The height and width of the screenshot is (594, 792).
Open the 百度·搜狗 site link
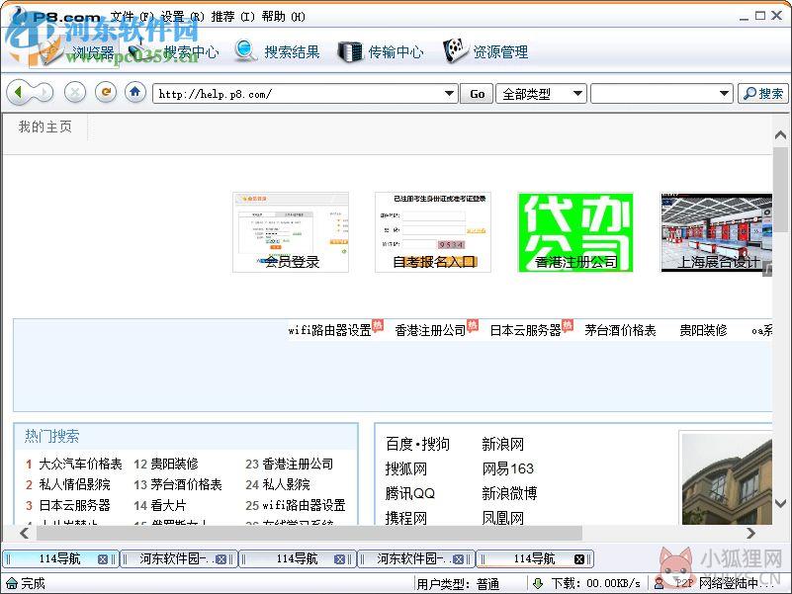pos(417,444)
